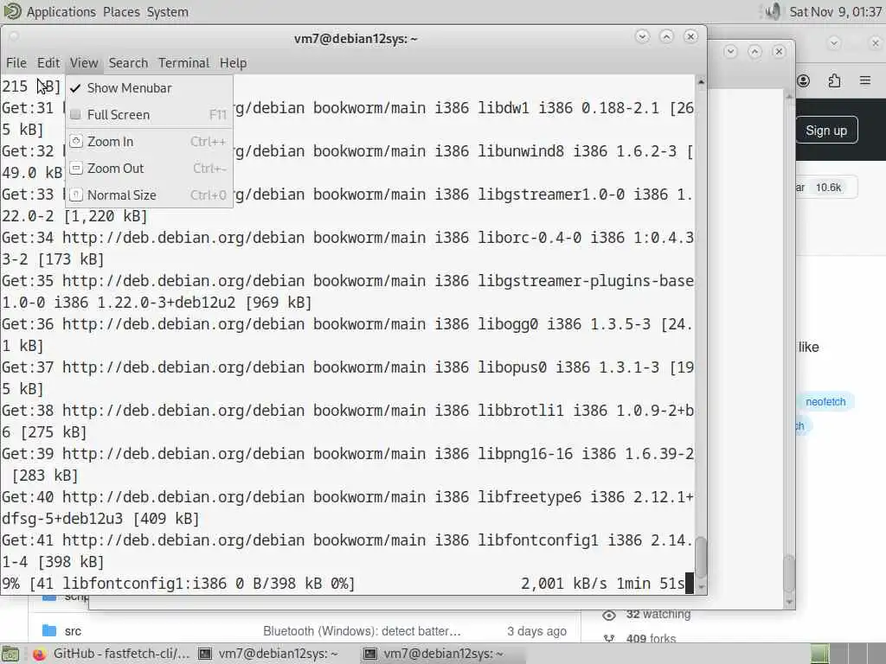Click the Normal Size icon
Viewport: 886px width, 664px height.
(76, 195)
